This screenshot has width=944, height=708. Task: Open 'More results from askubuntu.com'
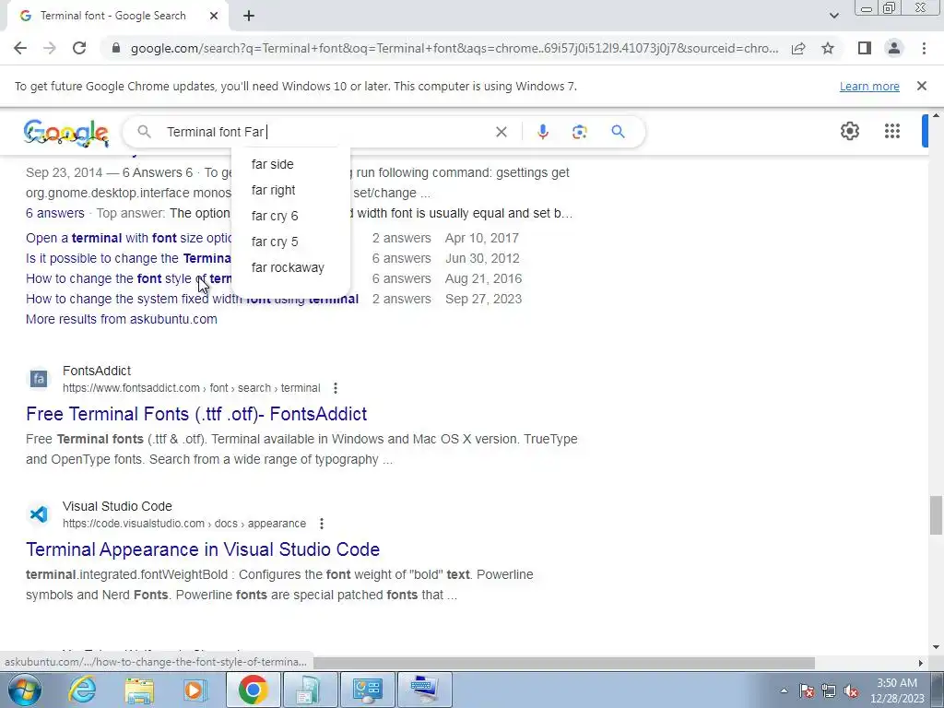tap(122, 319)
